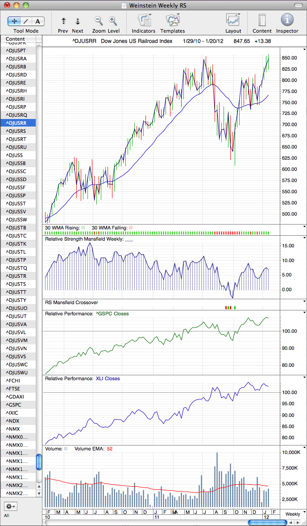307x526 pixels.
Task: Select the text annotation tool mode
Action: (x=38, y=21)
